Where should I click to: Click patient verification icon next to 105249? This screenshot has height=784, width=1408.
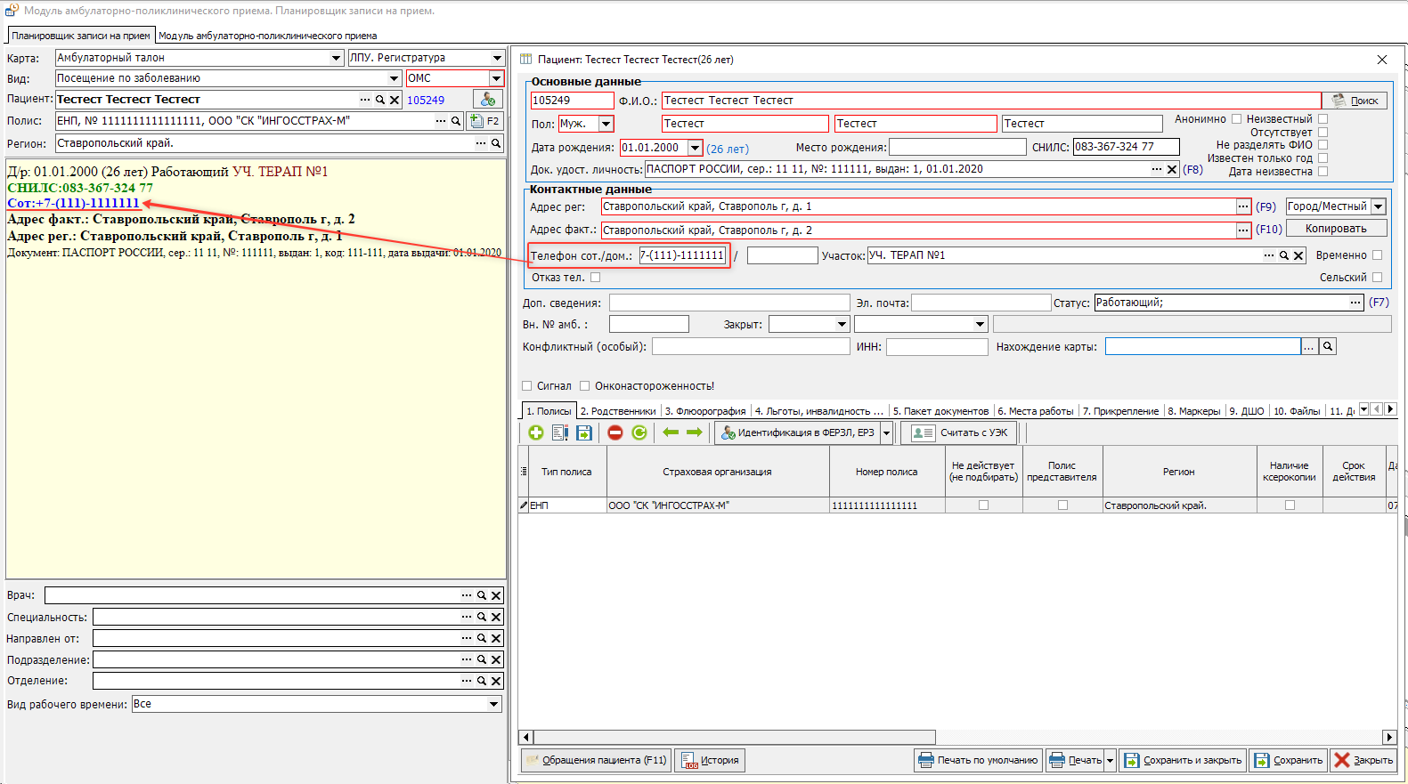(x=488, y=100)
